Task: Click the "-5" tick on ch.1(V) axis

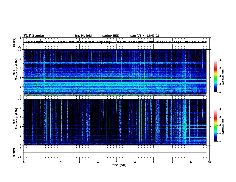Action: [20, 47]
